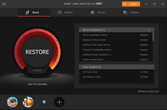This screenshot has width=167, height=110.
Task: Click the +37 MHz value
Action: pos(144,77)
